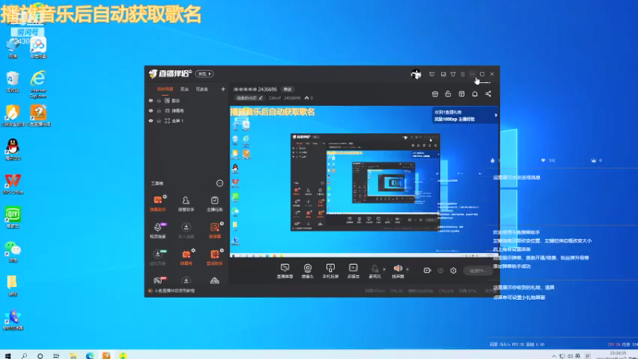Click the PK tool icon with red badge
Image resolution: width=638 pixels, height=359 pixels.
coord(158,281)
